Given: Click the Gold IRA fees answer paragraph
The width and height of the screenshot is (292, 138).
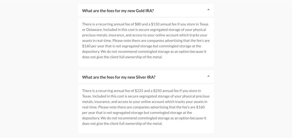Looking at the screenshot, I should [146, 40].
